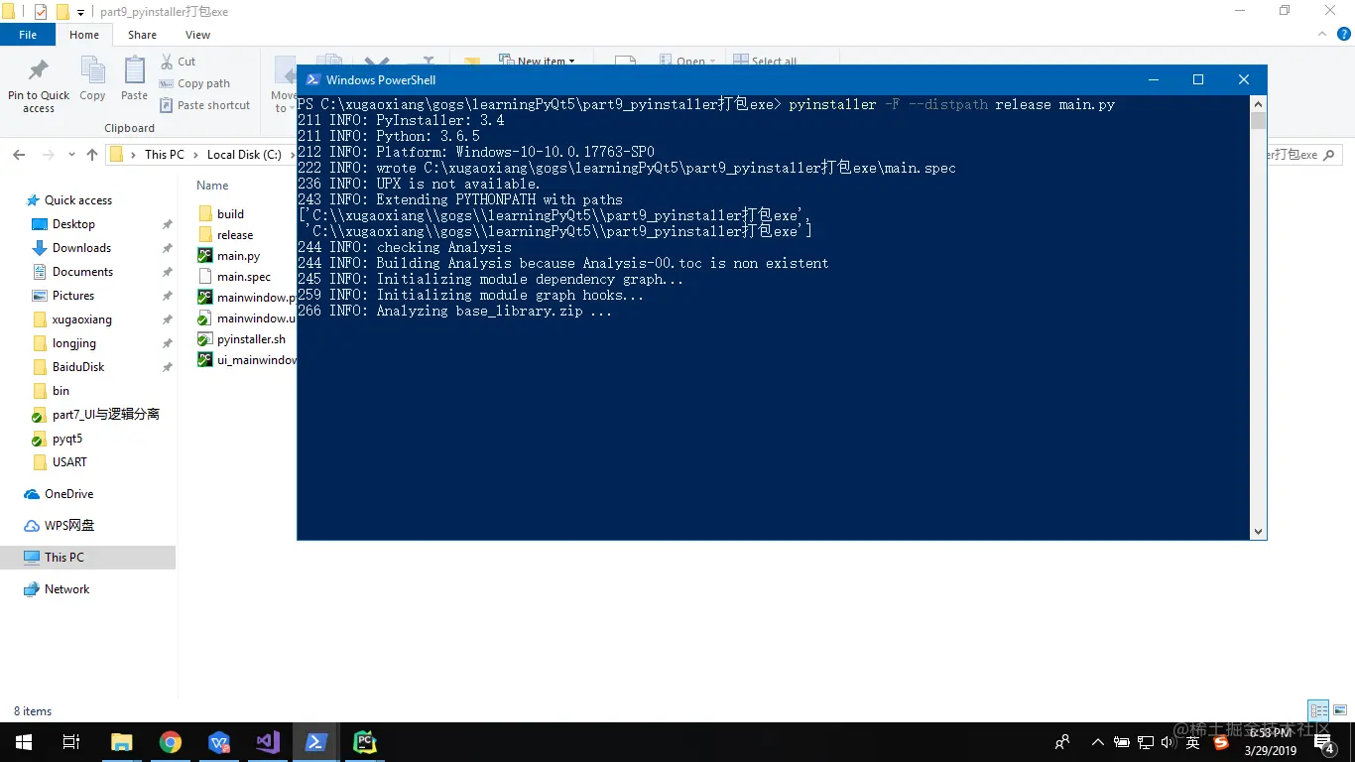Open the Share tab
The image size is (1355, 762).
(x=142, y=34)
